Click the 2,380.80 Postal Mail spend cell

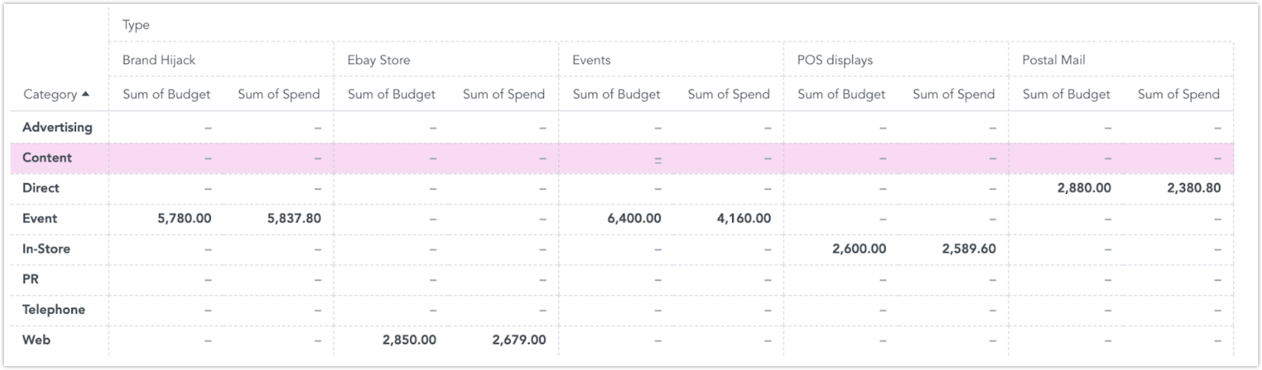click(x=1193, y=188)
